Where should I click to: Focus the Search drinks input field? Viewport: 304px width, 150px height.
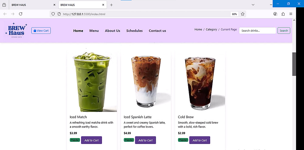[257, 31]
